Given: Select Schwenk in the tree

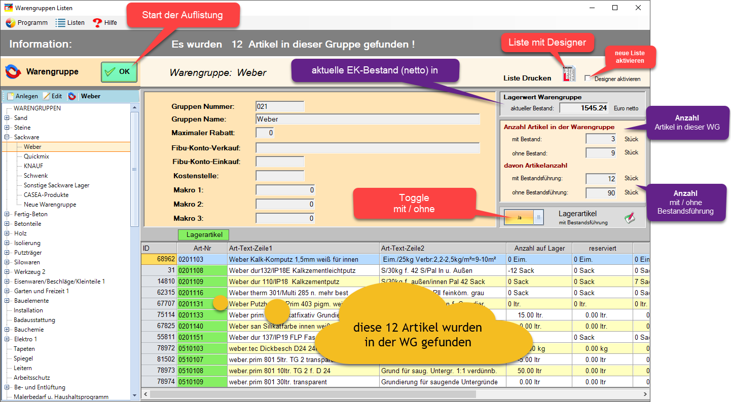Looking at the screenshot, I should click(x=35, y=176).
